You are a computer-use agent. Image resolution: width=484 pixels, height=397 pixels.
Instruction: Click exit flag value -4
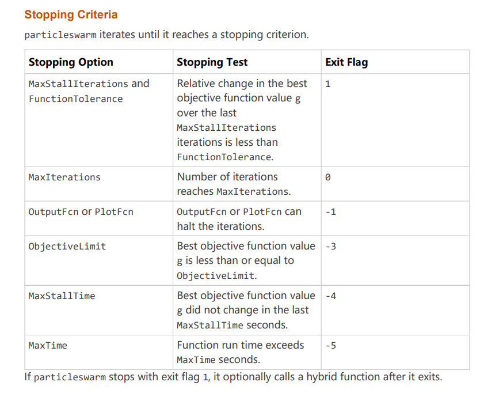330,296
